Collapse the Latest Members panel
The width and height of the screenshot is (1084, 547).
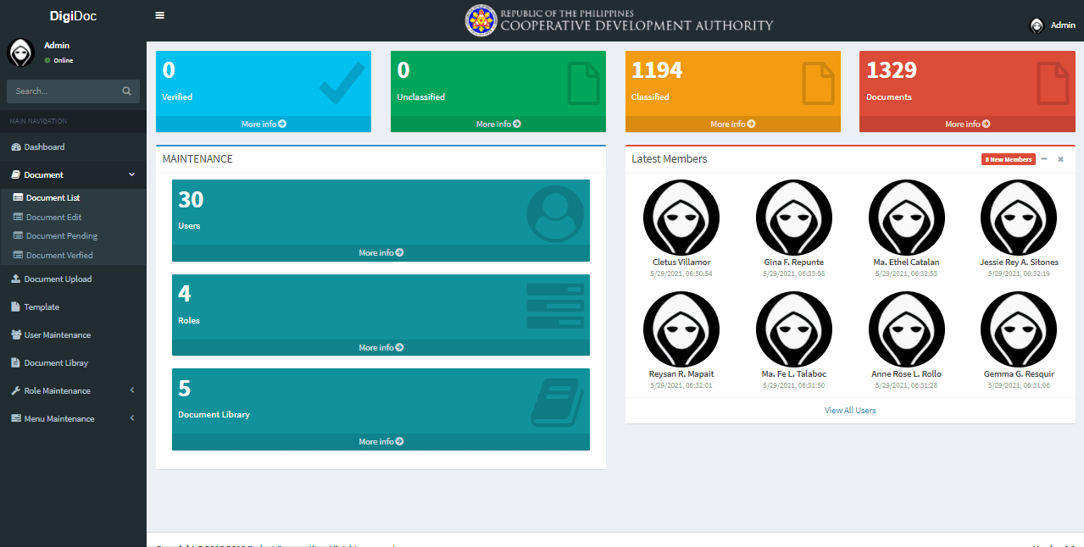click(1044, 158)
